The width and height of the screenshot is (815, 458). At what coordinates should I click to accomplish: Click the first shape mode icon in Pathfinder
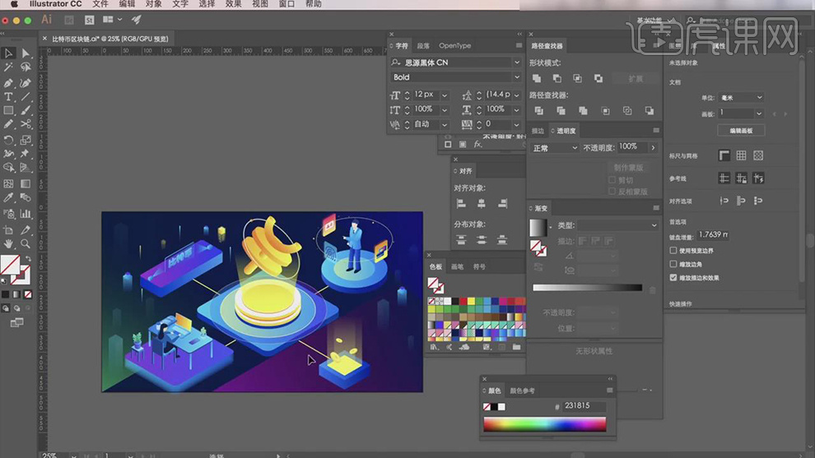click(537, 78)
